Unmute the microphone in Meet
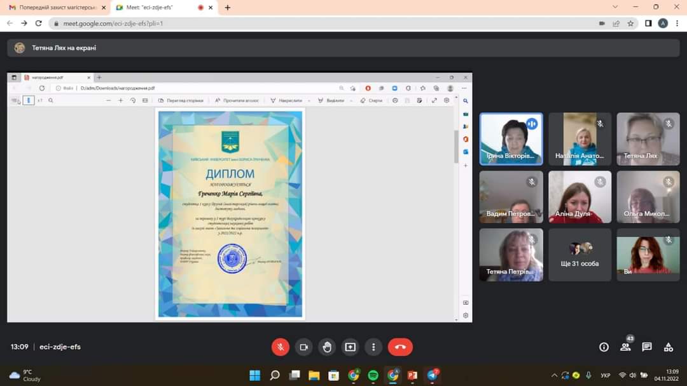 [281, 347]
